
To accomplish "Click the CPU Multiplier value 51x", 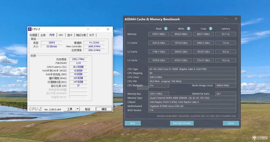I will pos(159,85).
